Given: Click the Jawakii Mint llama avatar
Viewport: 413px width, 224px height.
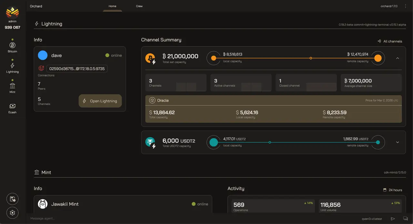Looking at the screenshot, I should 43,204.
